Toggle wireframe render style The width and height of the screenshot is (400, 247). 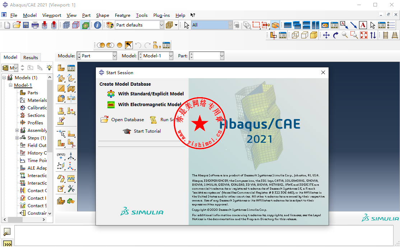pyautogui.click(x=295, y=35)
